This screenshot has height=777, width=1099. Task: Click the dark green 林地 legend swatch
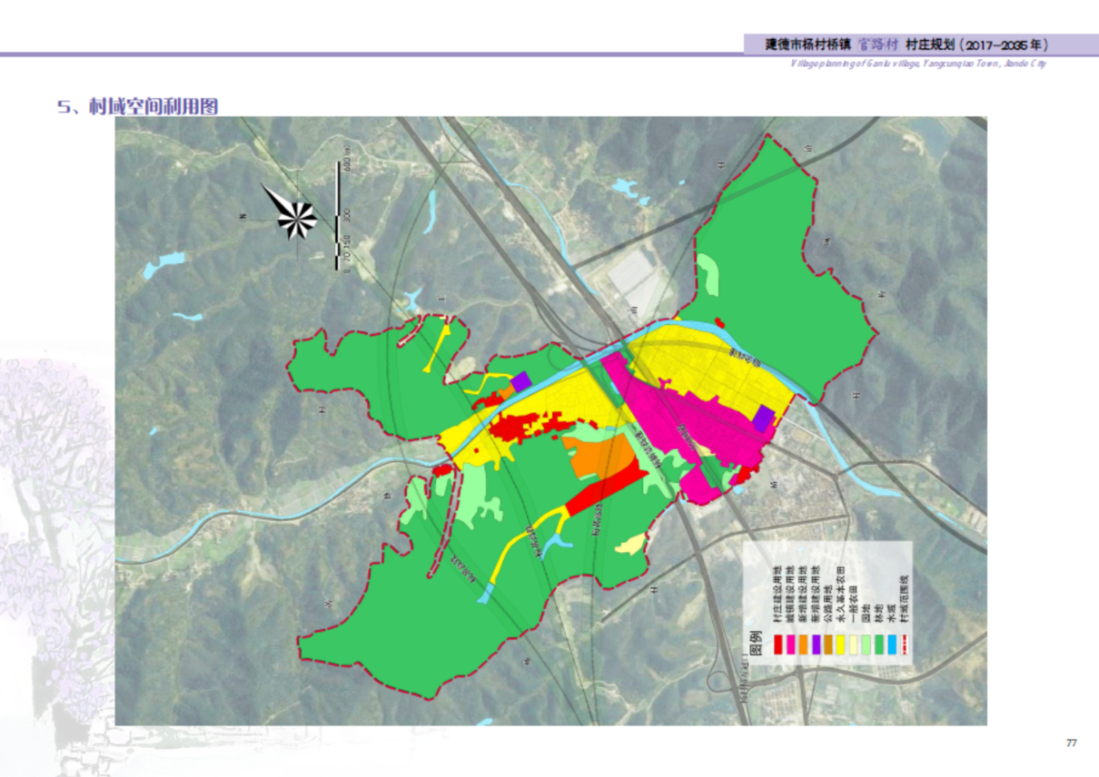click(x=879, y=644)
